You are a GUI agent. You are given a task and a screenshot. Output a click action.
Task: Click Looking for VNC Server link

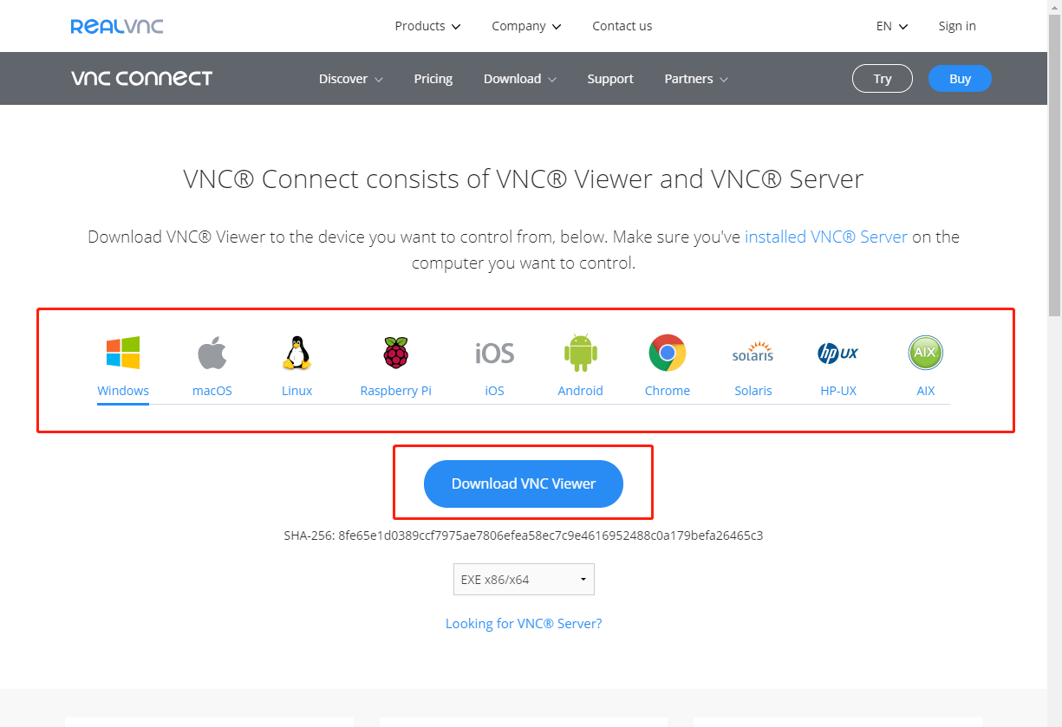(x=524, y=623)
